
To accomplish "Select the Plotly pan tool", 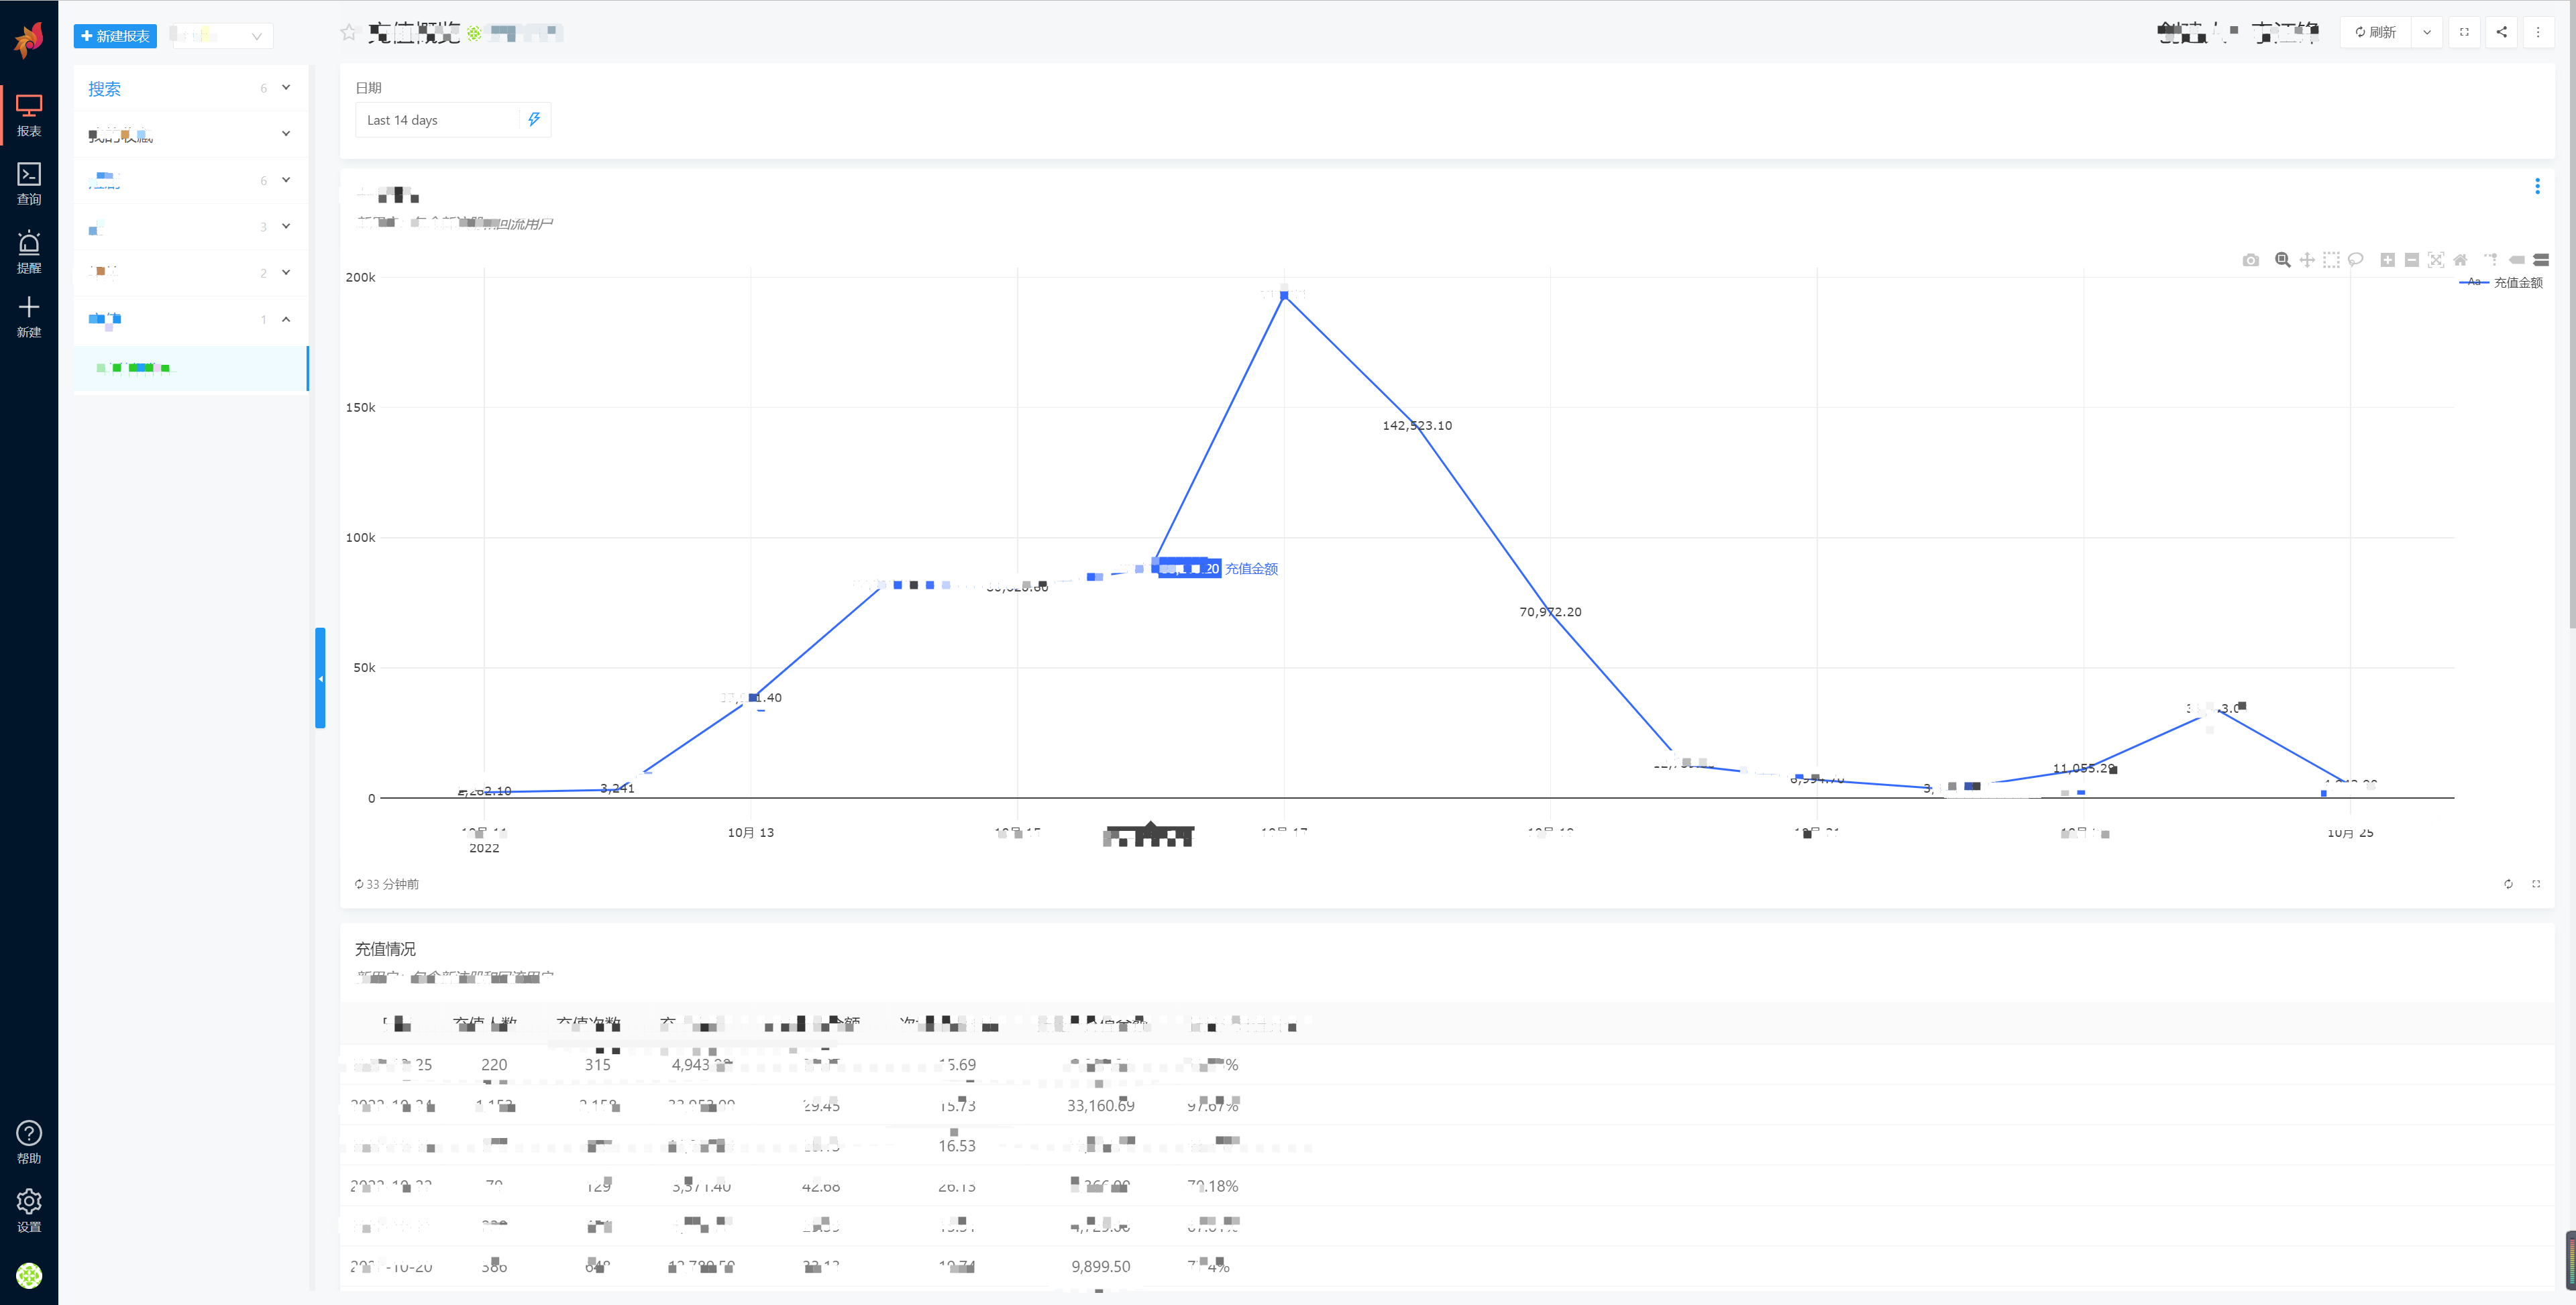I will pos(2307,260).
